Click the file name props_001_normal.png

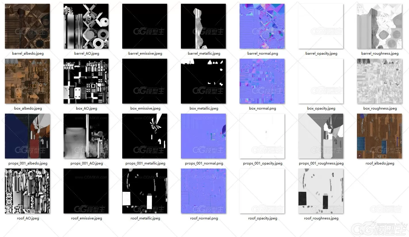[204, 163]
